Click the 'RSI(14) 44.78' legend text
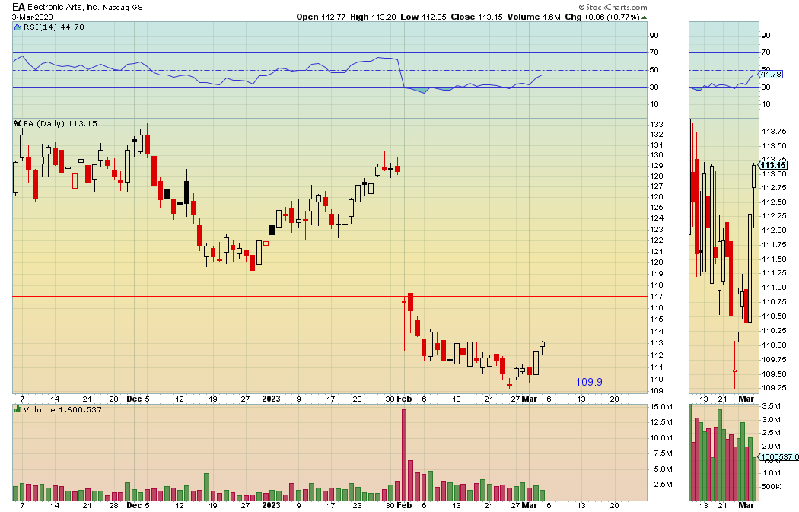The width and height of the screenshot is (799, 512). [54, 27]
